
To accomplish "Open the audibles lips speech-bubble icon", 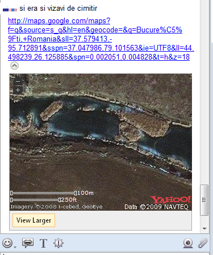I will [x=28, y=243].
